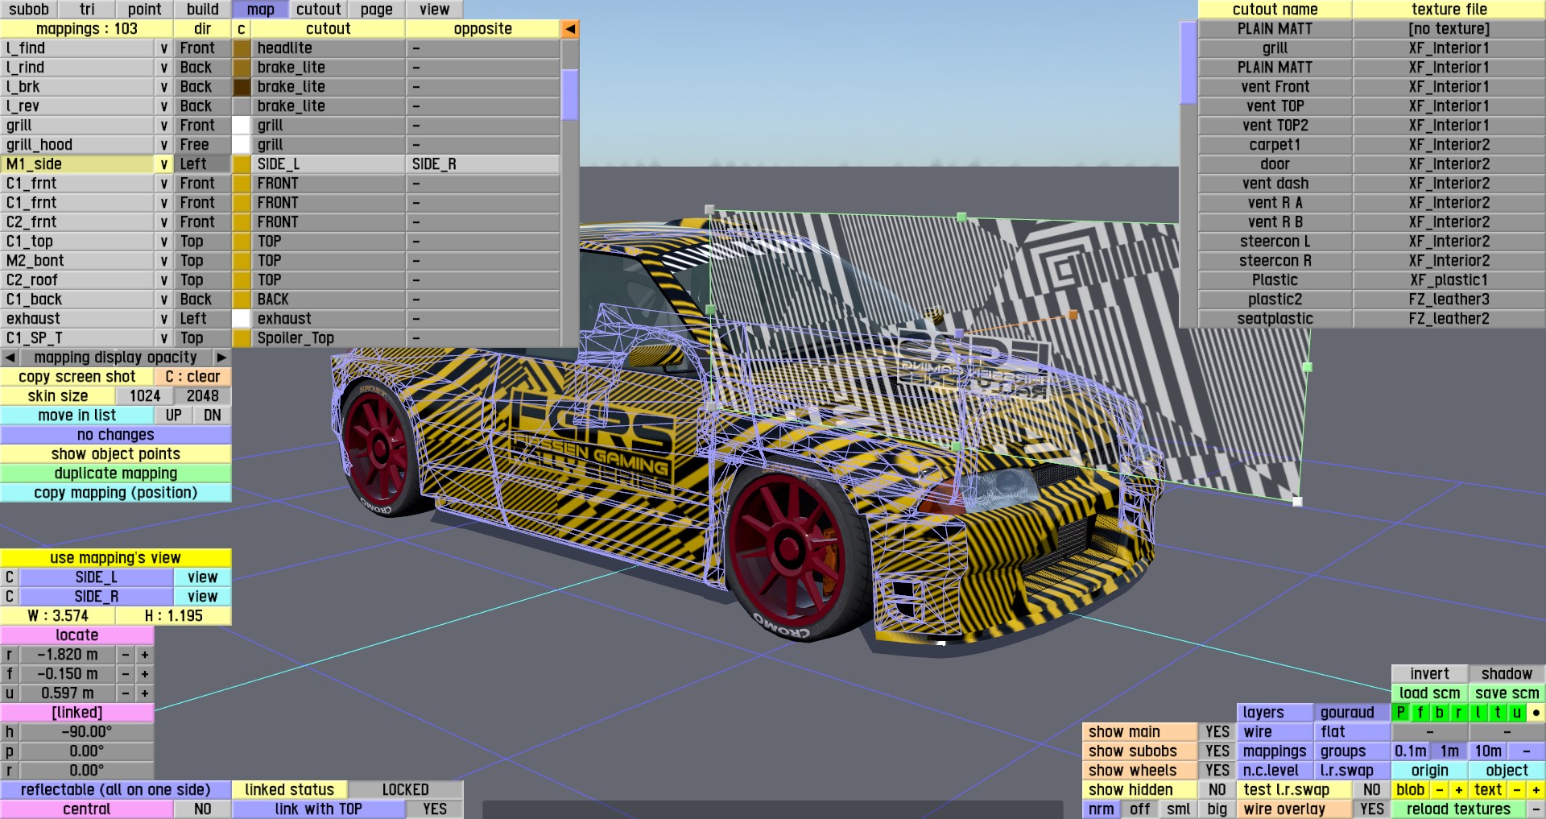Click the duplicate mapping button
Screen dimensions: 1546x819
pos(116,474)
